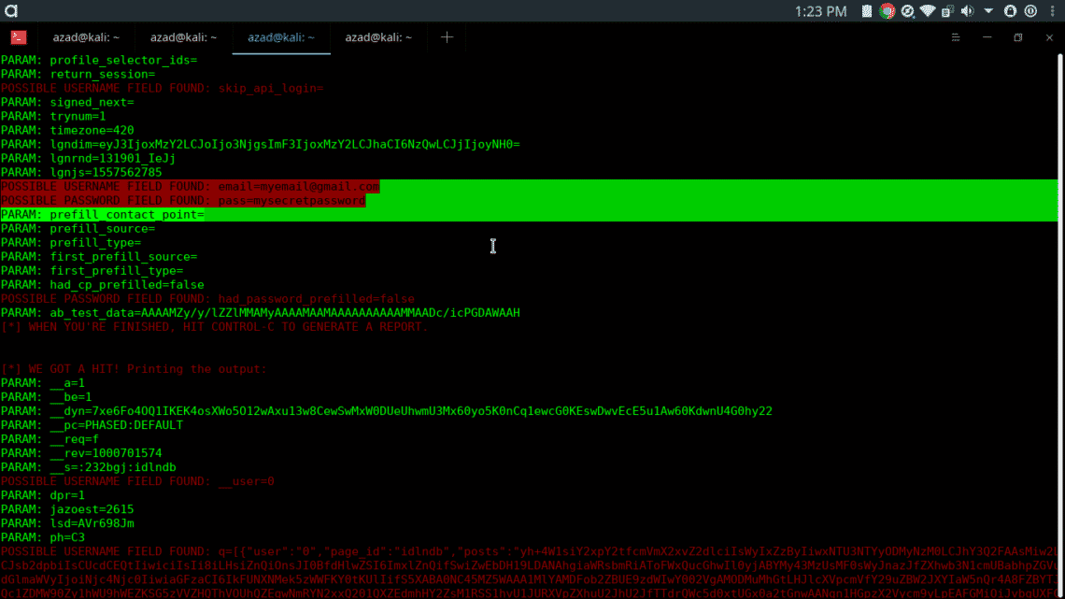
Task: Switch to the second azad@kali tab
Action: pyautogui.click(x=183, y=37)
